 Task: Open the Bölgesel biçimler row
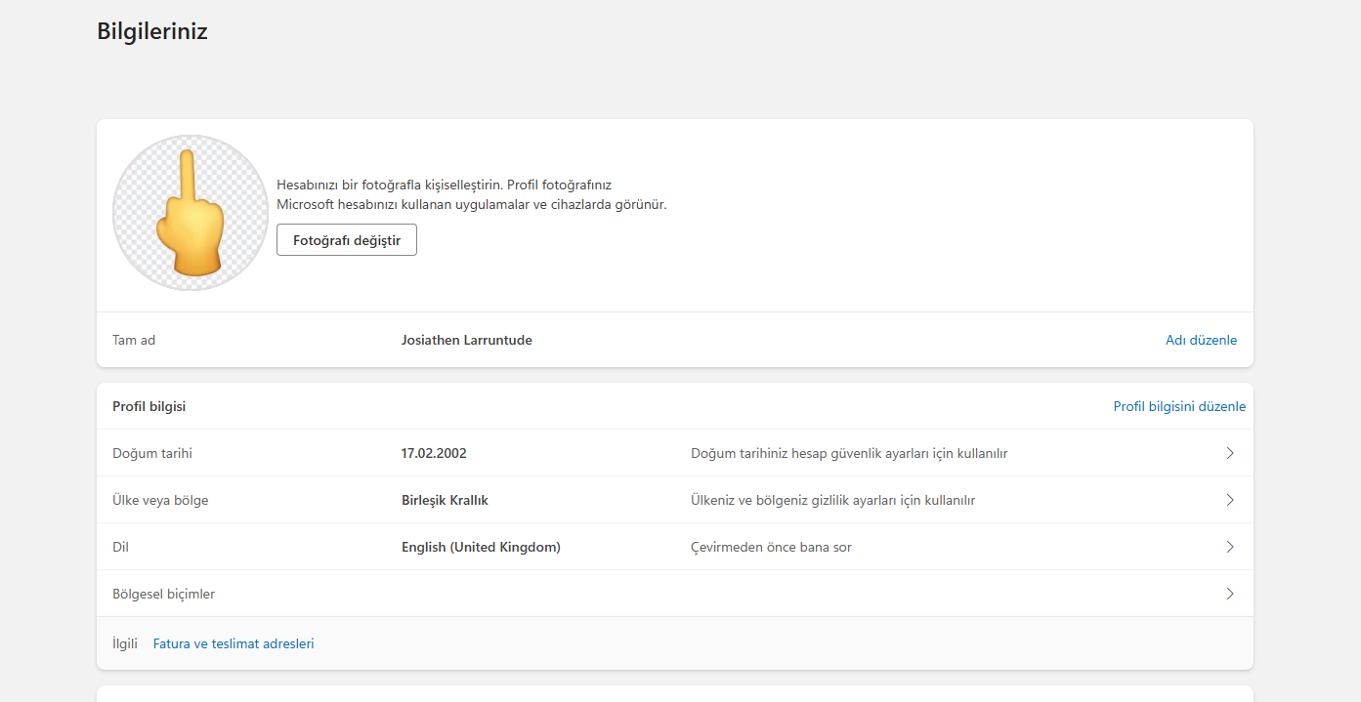675,594
